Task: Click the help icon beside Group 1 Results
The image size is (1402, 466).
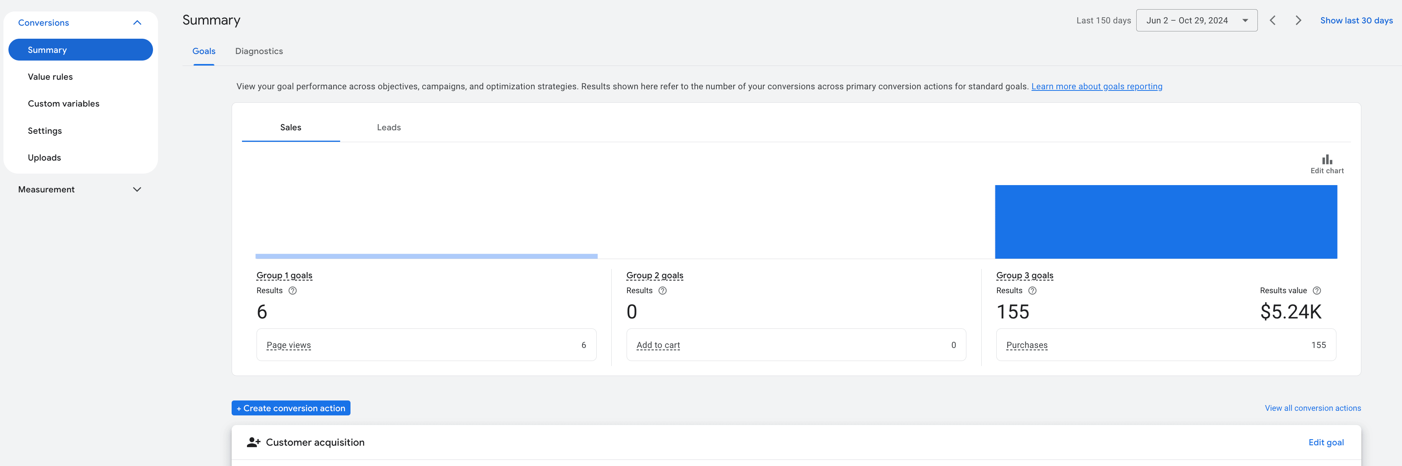Action: 293,290
